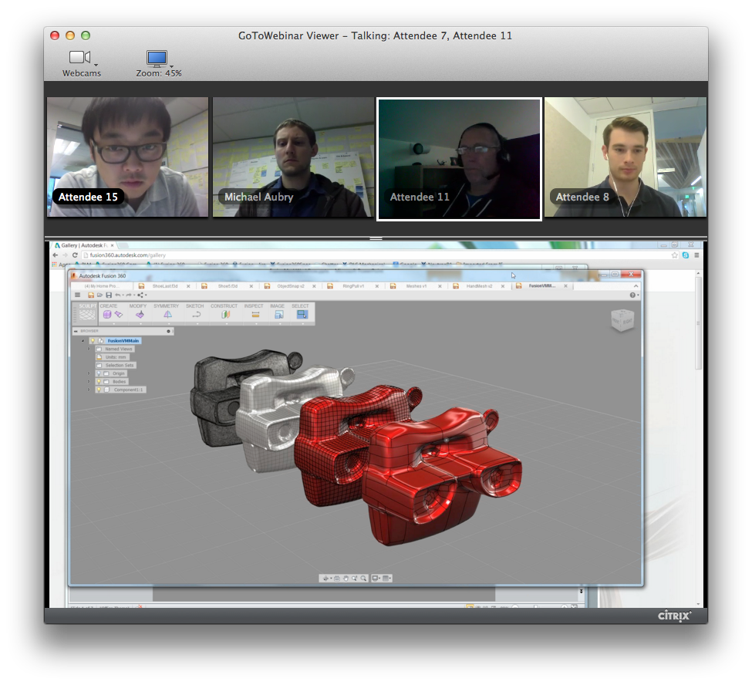Switch to the RingPull v1 tab
Screen dimensions: 752x685
tap(353, 286)
